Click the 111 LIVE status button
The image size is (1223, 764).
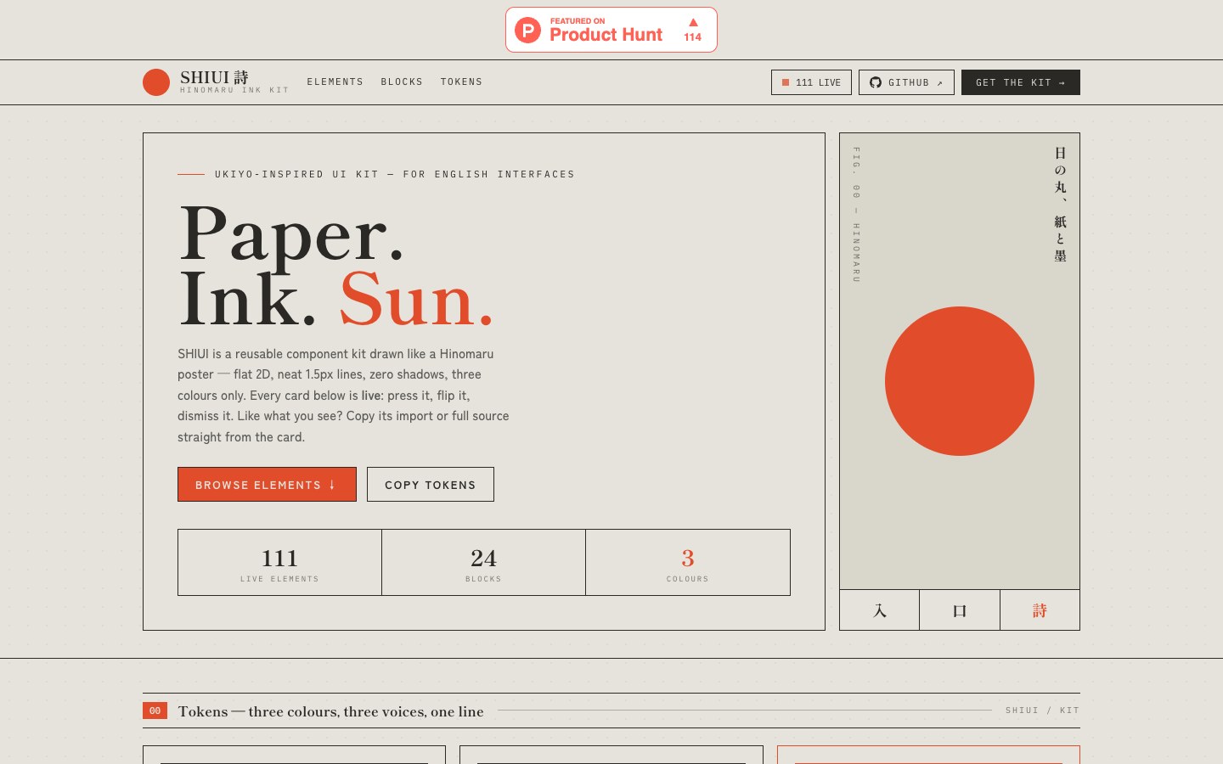click(x=811, y=82)
